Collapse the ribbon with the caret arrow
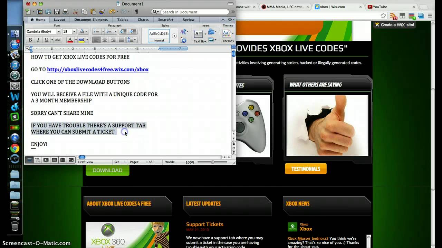 coord(223,20)
